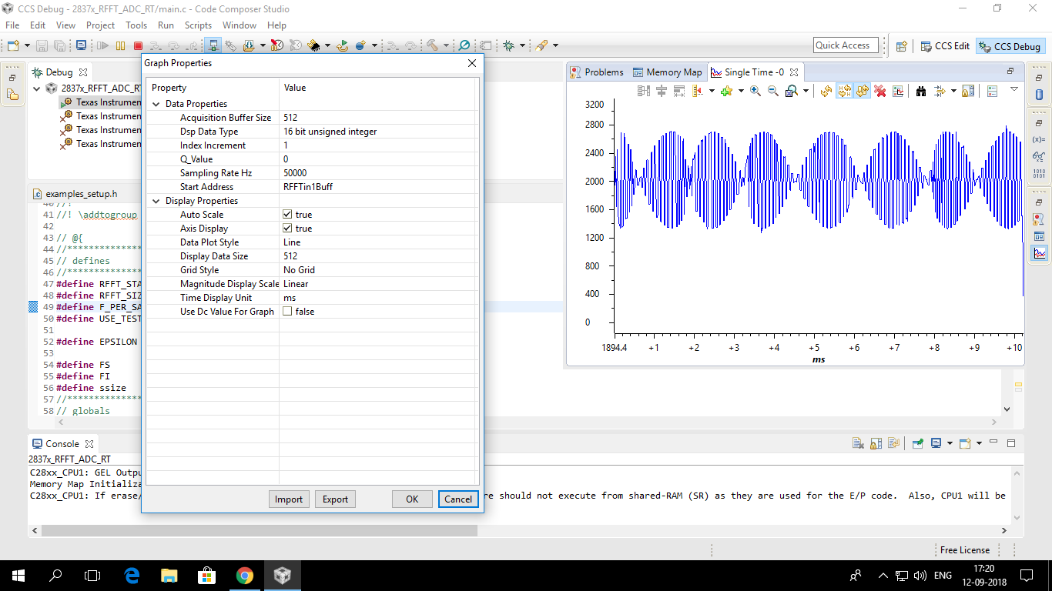Click the Open Perspective icon
This screenshot has height=591, width=1052.
coord(901,46)
